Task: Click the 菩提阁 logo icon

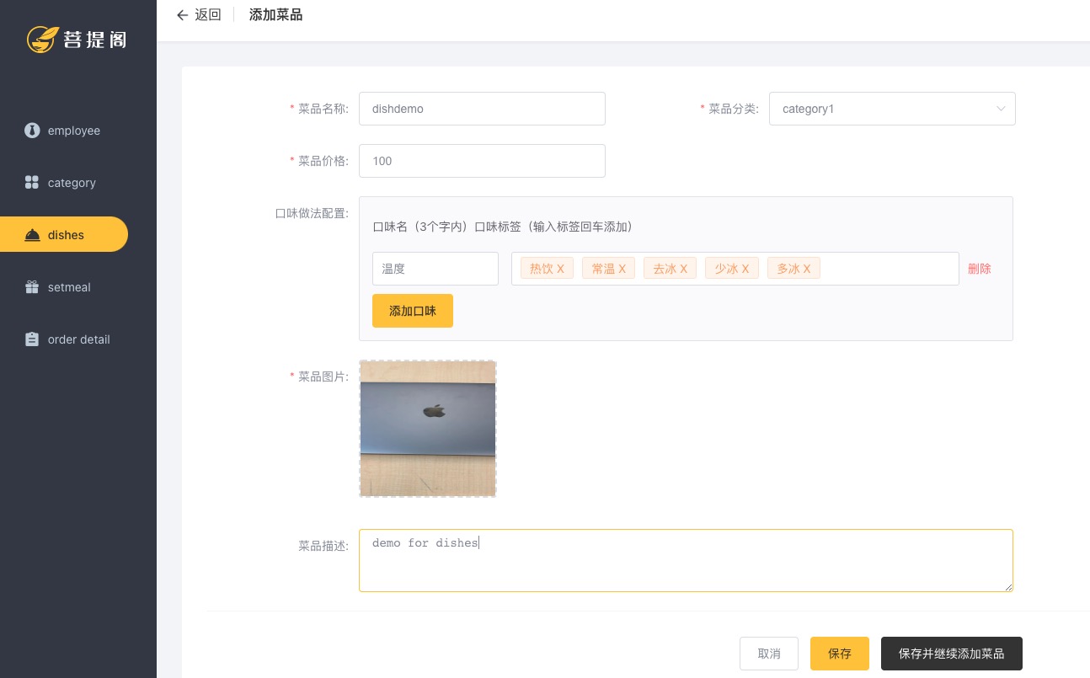Action: pos(41,39)
